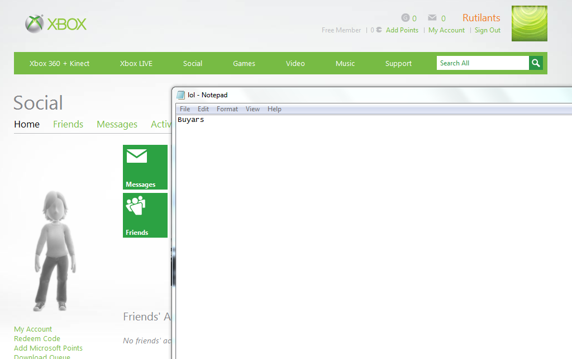Click the word Buyars in Notepad
This screenshot has width=572, height=359.
coord(191,120)
